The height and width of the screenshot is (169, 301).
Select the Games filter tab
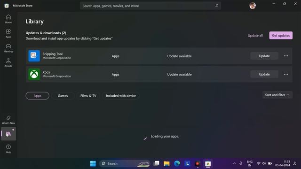63,96
